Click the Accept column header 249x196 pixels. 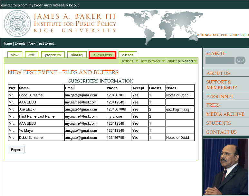click(x=140, y=88)
